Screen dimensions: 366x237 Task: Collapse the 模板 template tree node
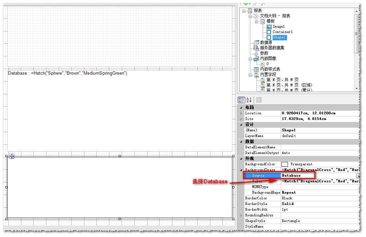(x=257, y=21)
